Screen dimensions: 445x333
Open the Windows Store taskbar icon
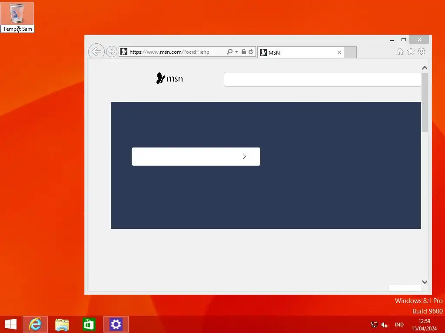click(89, 324)
